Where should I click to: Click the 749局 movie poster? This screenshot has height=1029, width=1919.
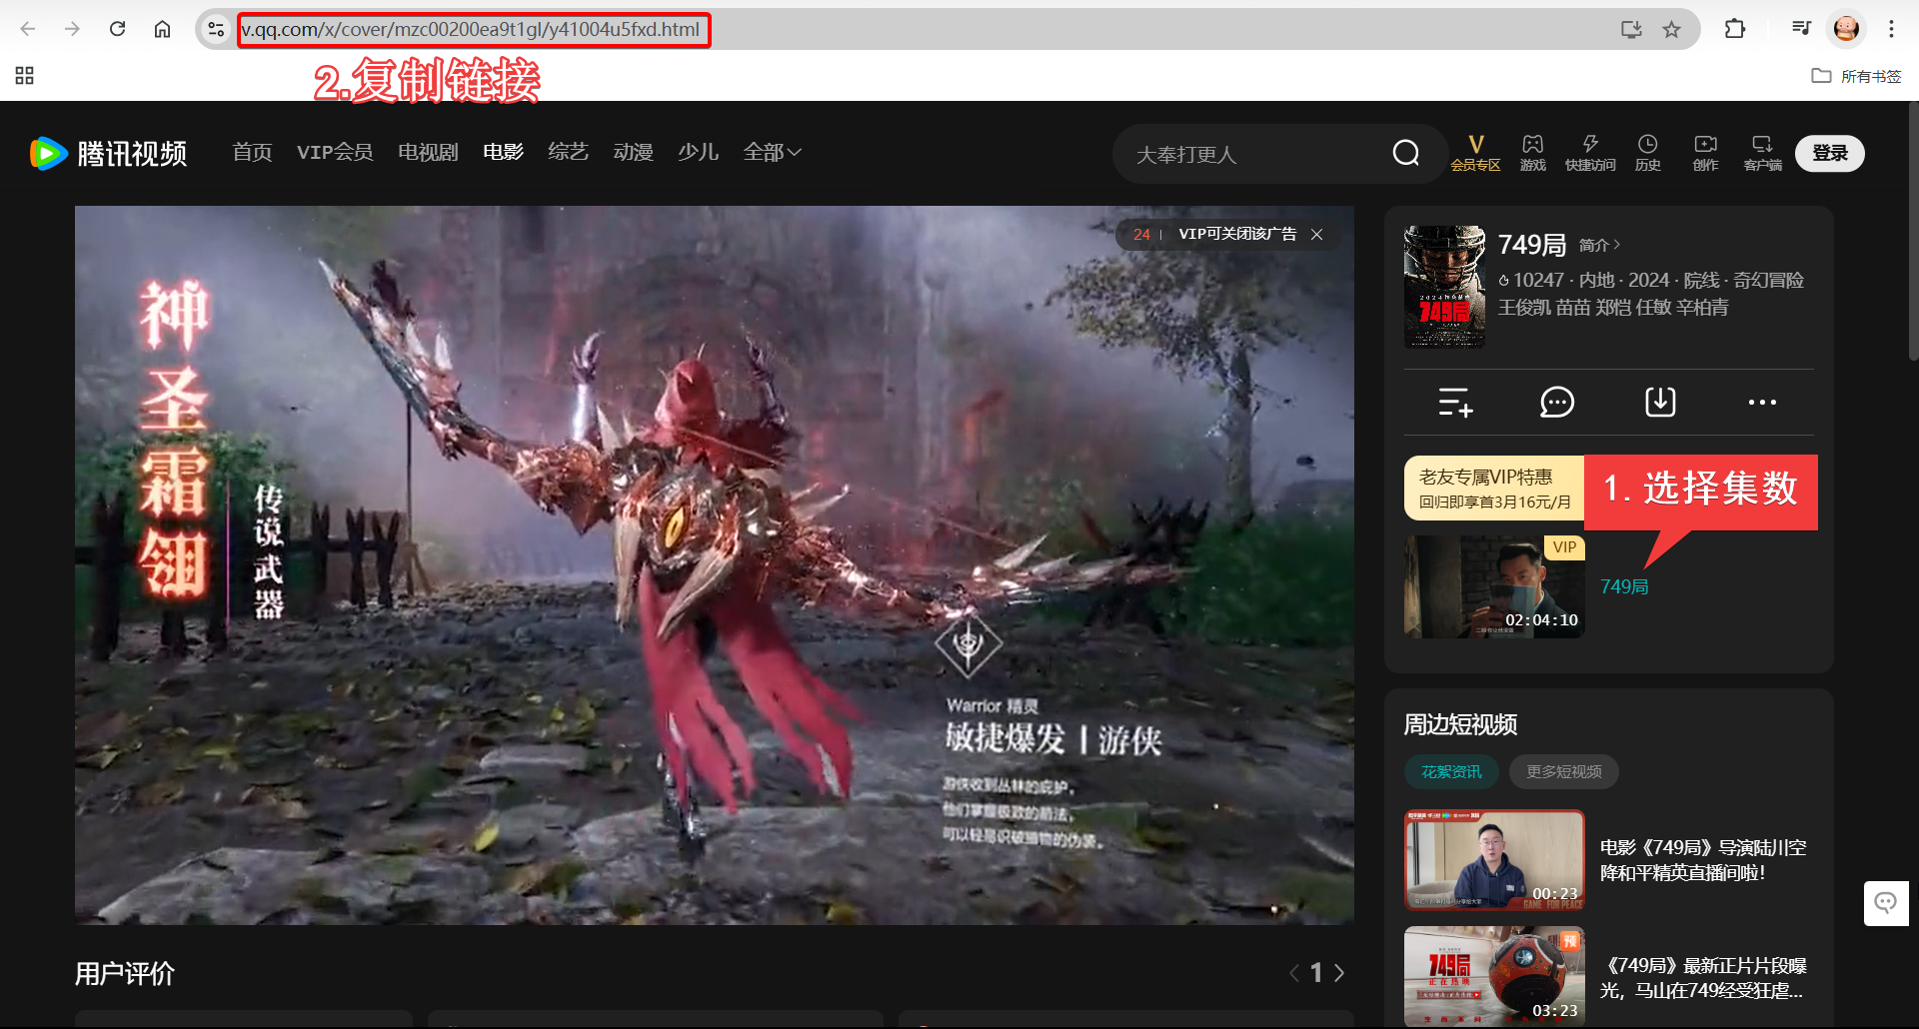[1444, 286]
